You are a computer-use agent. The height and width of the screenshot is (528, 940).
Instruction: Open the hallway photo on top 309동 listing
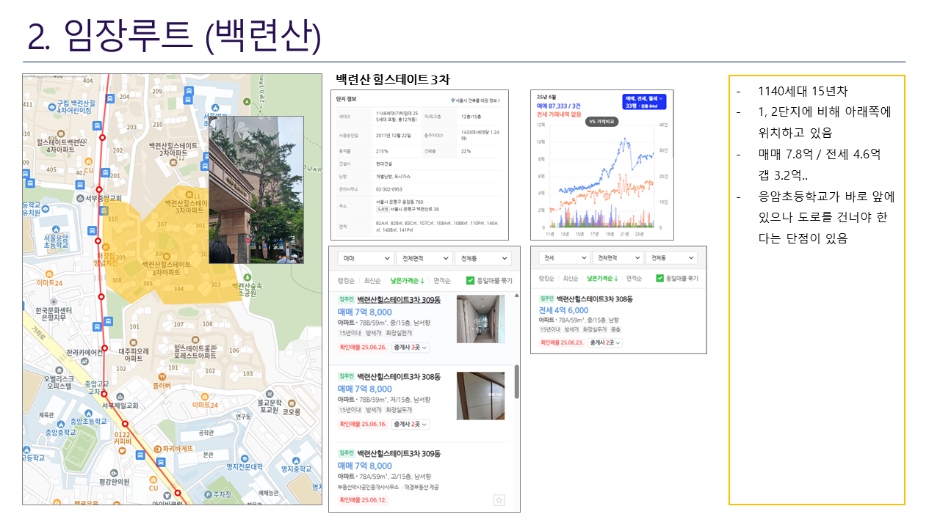(480, 319)
